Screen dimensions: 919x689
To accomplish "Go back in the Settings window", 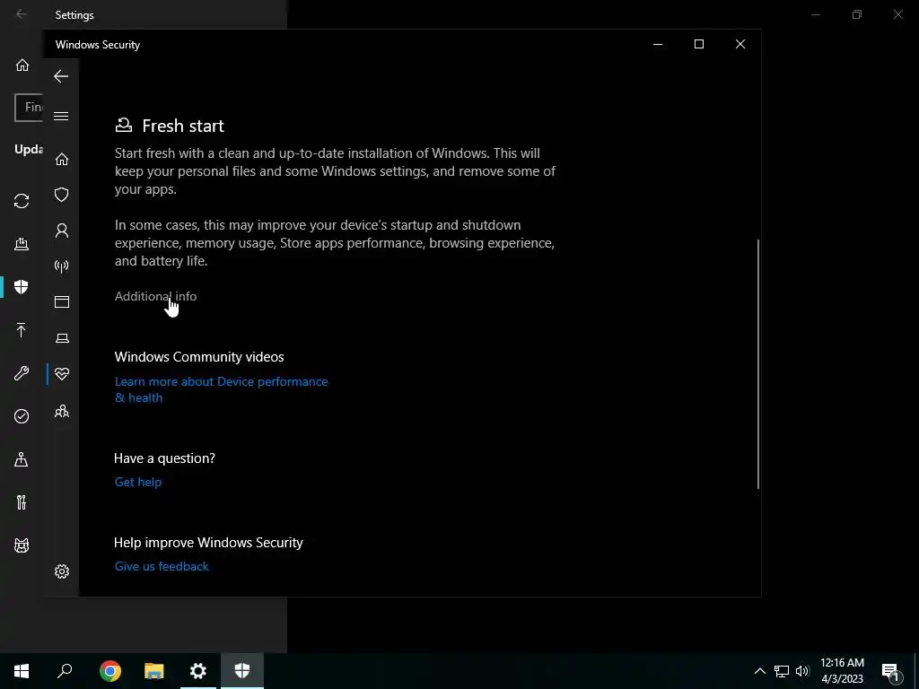I will click(22, 14).
